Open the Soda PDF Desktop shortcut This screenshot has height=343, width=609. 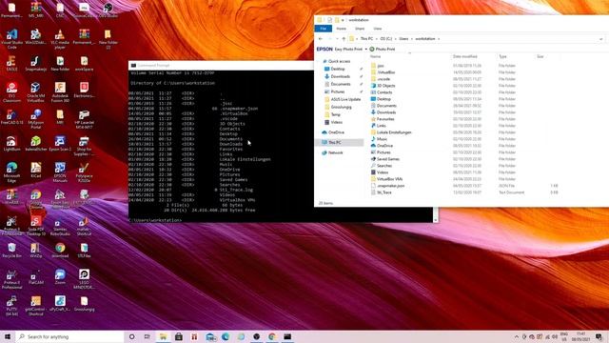[36, 226]
